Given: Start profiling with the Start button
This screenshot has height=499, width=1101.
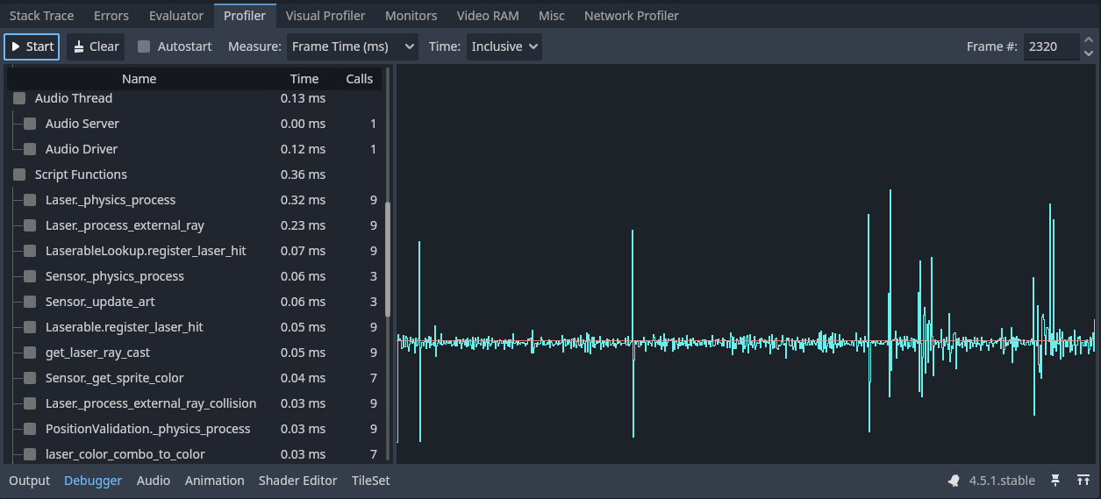Looking at the screenshot, I should [x=32, y=46].
